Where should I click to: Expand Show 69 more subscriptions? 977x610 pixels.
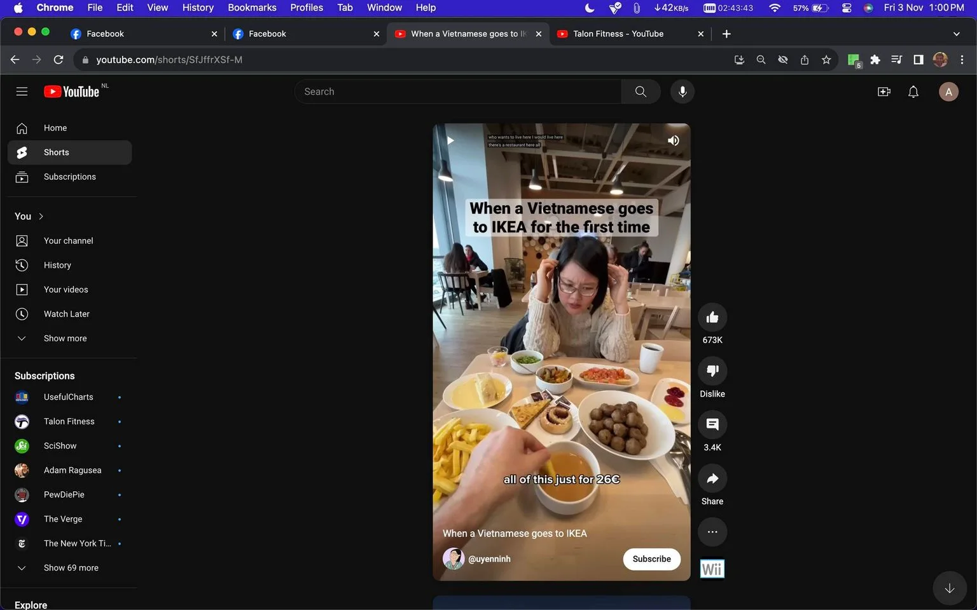[x=70, y=568]
